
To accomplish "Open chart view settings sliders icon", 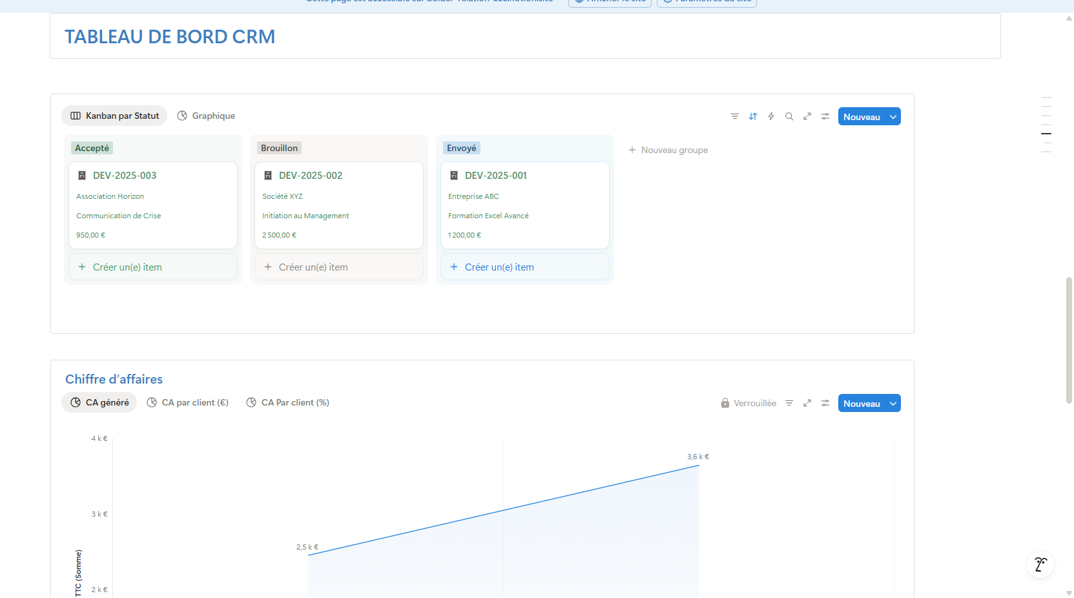I will pos(825,403).
